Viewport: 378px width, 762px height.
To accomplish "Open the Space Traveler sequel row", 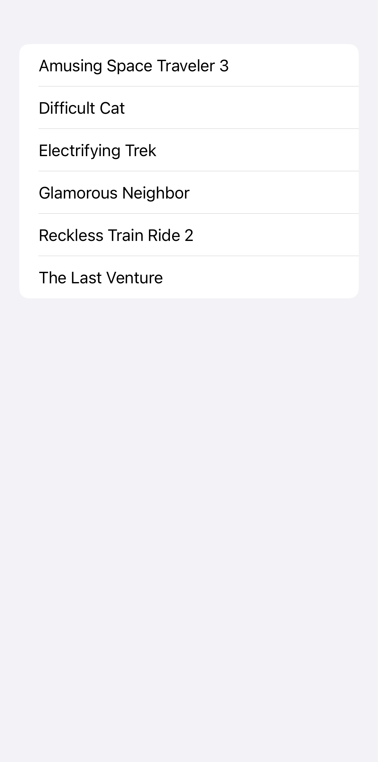I will pyautogui.click(x=134, y=66).
